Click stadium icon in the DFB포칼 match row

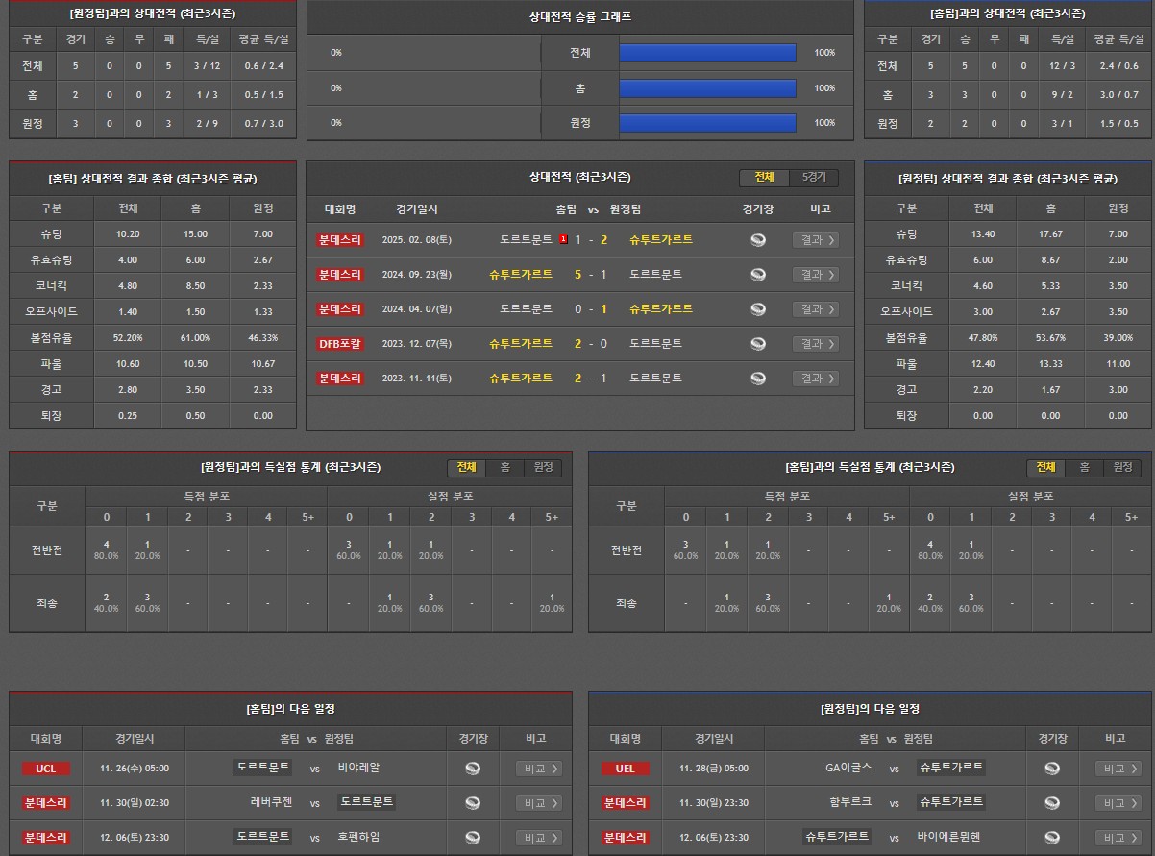(x=758, y=344)
